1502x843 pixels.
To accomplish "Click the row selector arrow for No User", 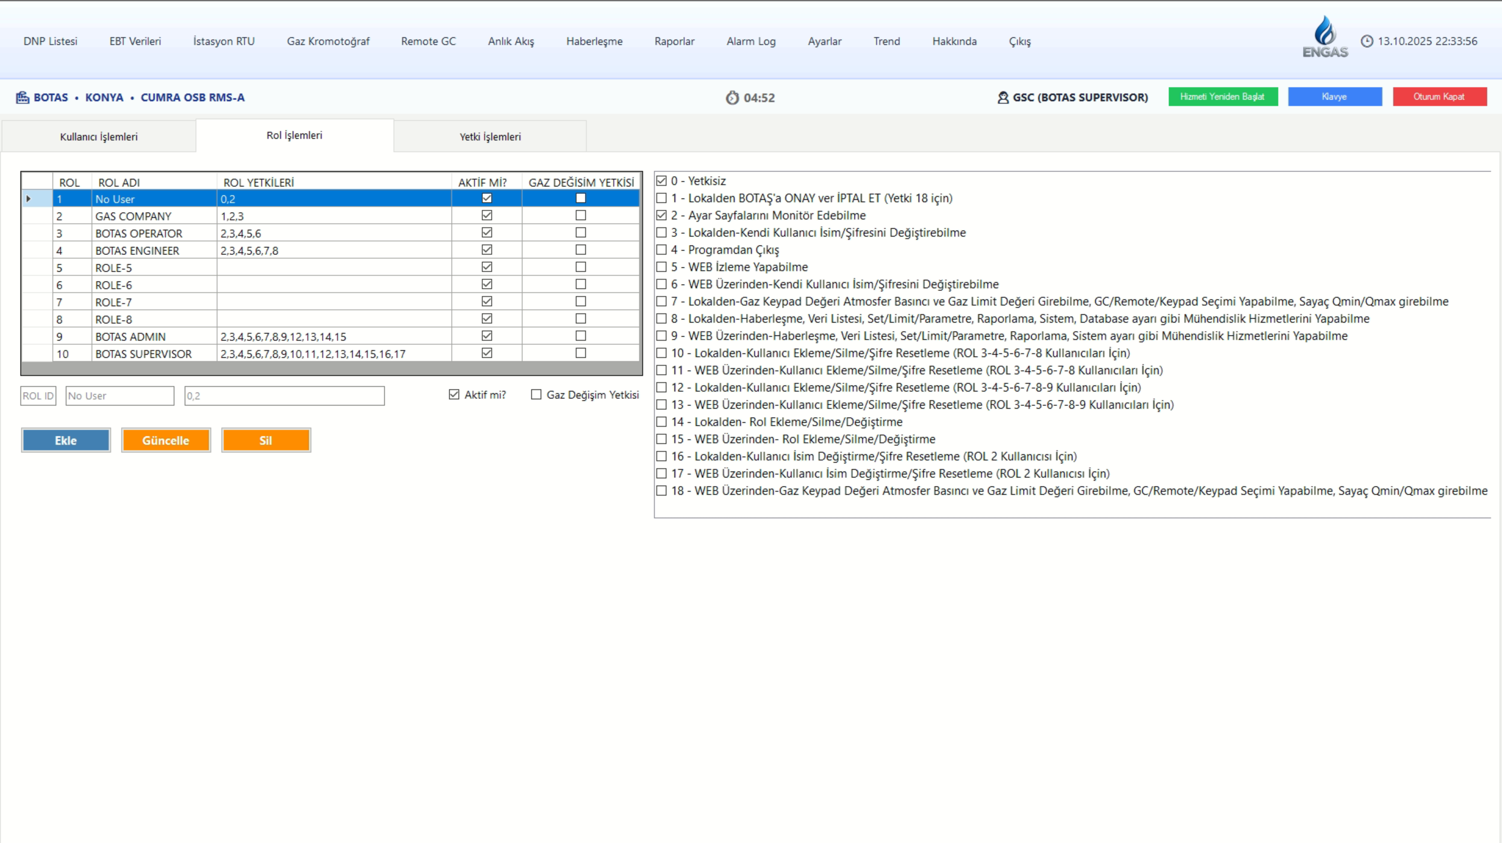I will click(29, 199).
